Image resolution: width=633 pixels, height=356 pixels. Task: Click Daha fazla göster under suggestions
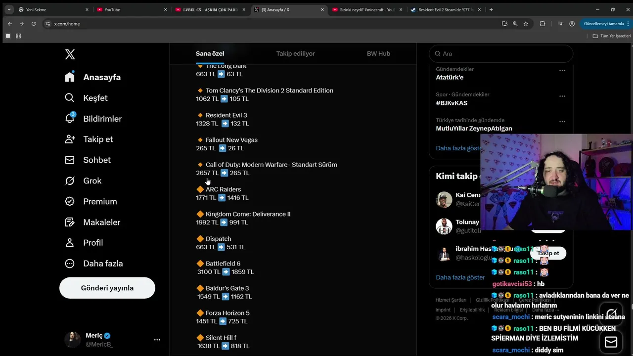(460, 277)
